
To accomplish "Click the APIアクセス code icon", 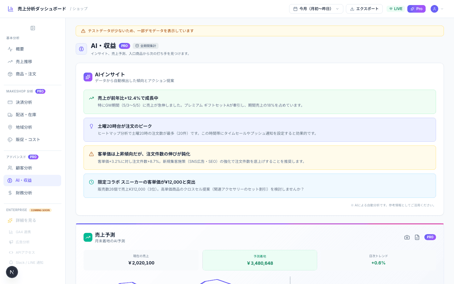I will pyautogui.click(x=11, y=252).
